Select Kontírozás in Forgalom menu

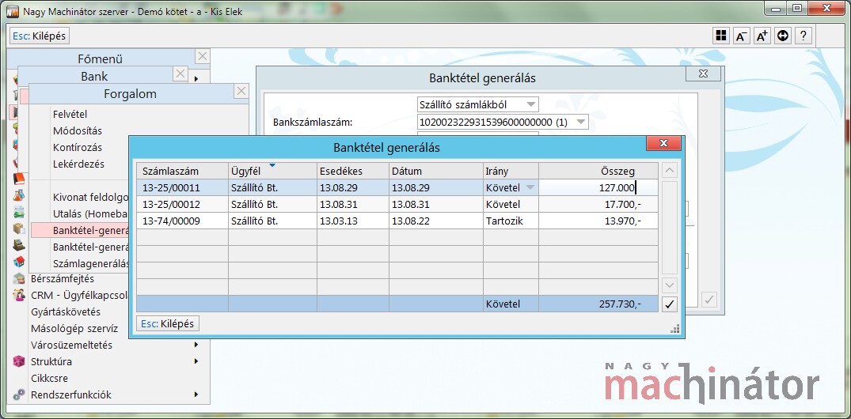(78, 147)
